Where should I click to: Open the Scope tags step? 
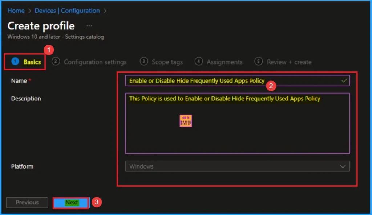click(161, 62)
